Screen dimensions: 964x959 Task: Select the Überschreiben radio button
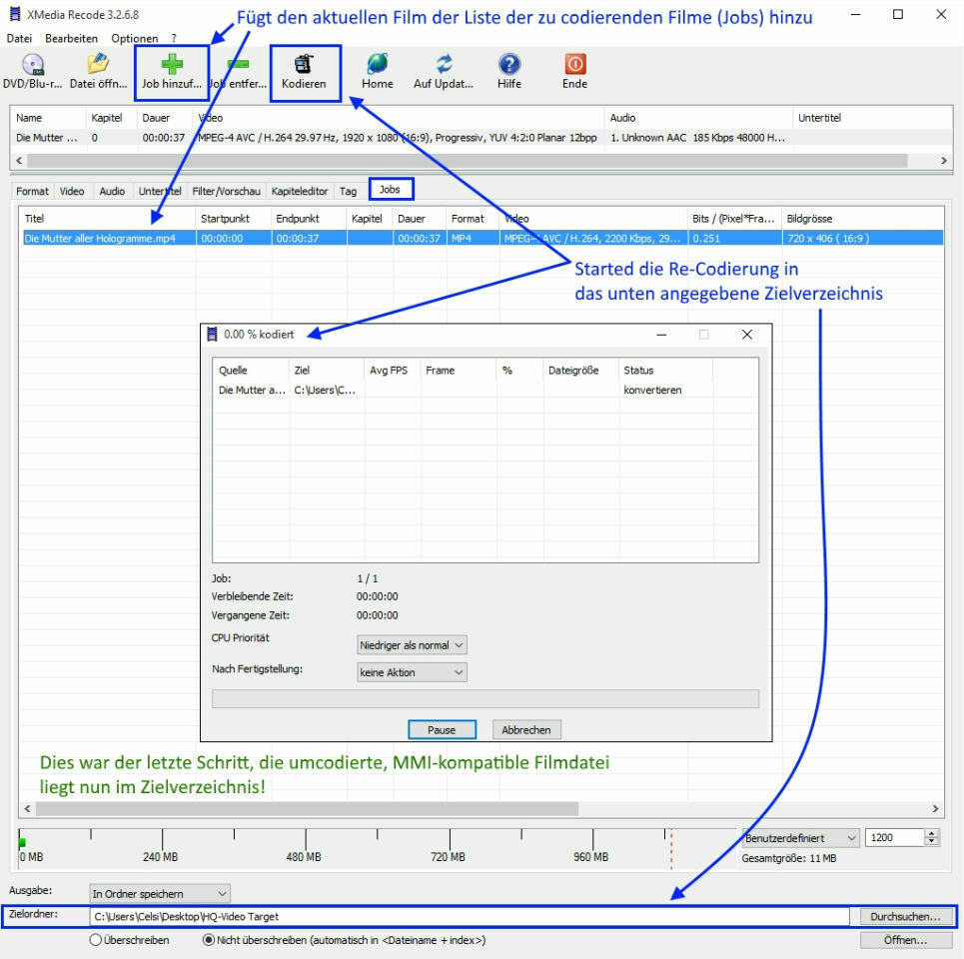click(x=95, y=939)
